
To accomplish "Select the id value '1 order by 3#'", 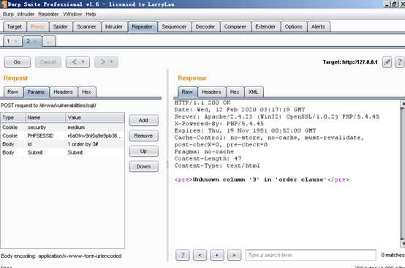I will [83, 144].
